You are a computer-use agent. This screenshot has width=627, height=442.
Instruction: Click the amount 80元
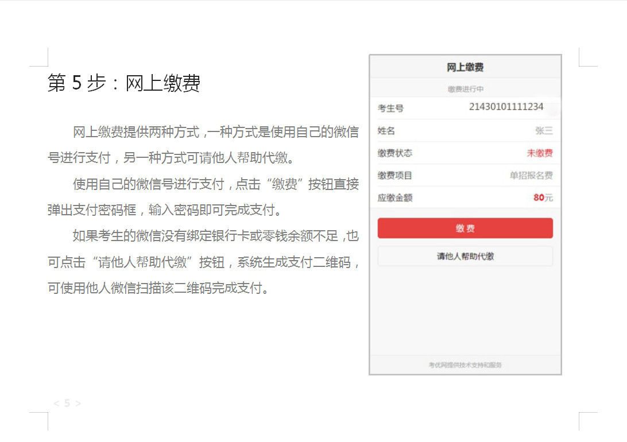coord(543,197)
